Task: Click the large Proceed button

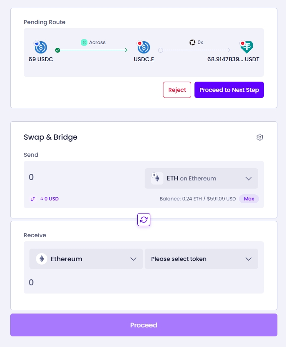Action: tap(144, 325)
